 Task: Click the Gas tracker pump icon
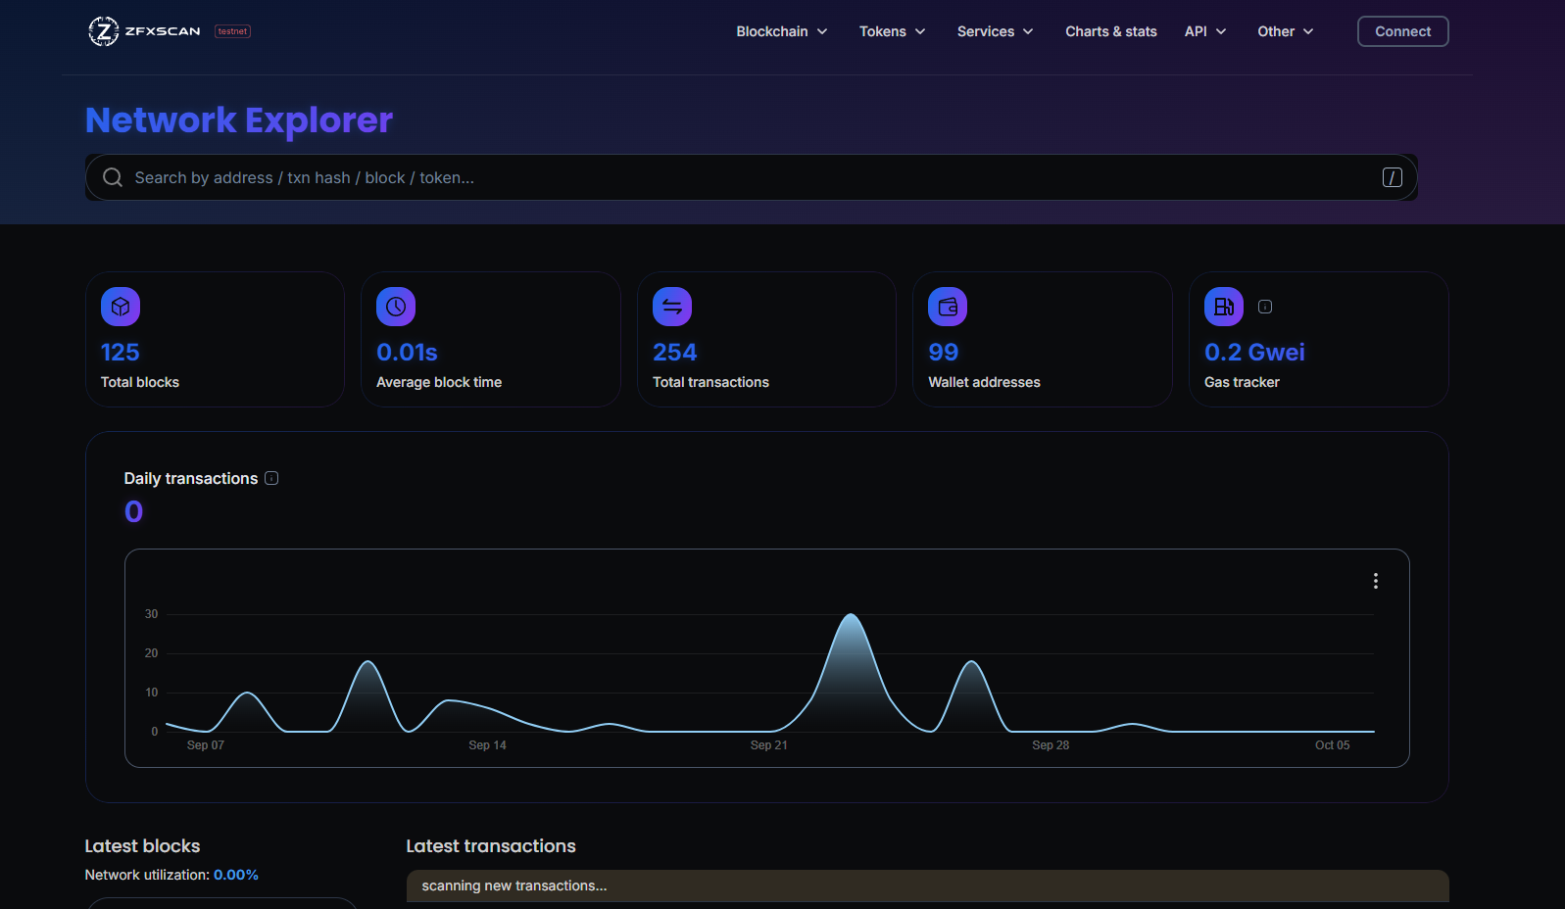1224,307
